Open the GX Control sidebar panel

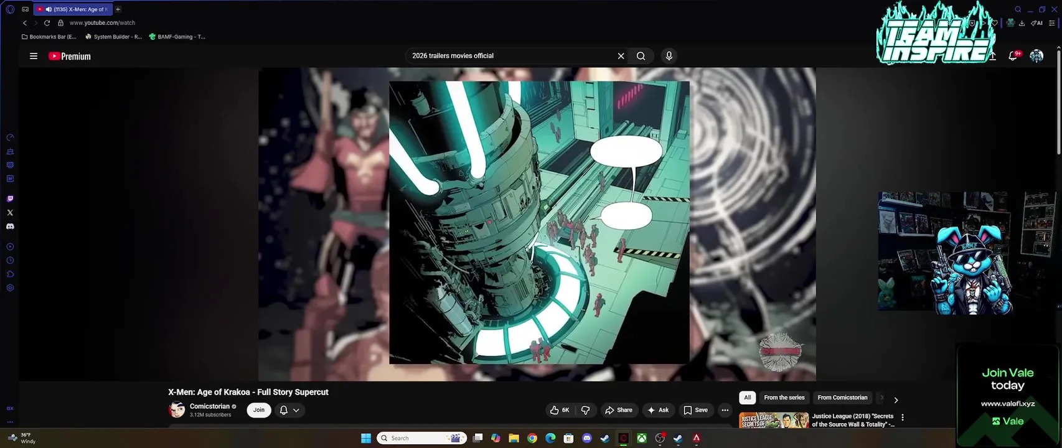click(10, 138)
